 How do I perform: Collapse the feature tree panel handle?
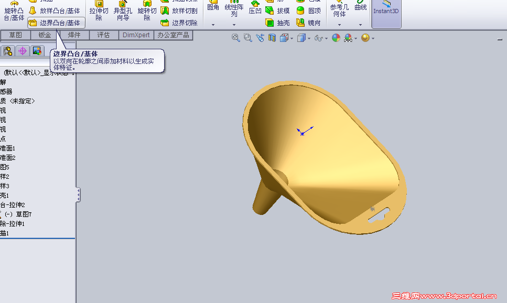(78, 195)
